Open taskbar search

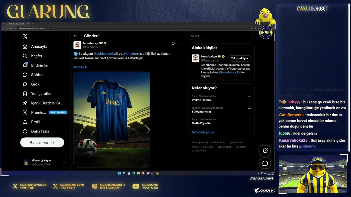point(124,173)
